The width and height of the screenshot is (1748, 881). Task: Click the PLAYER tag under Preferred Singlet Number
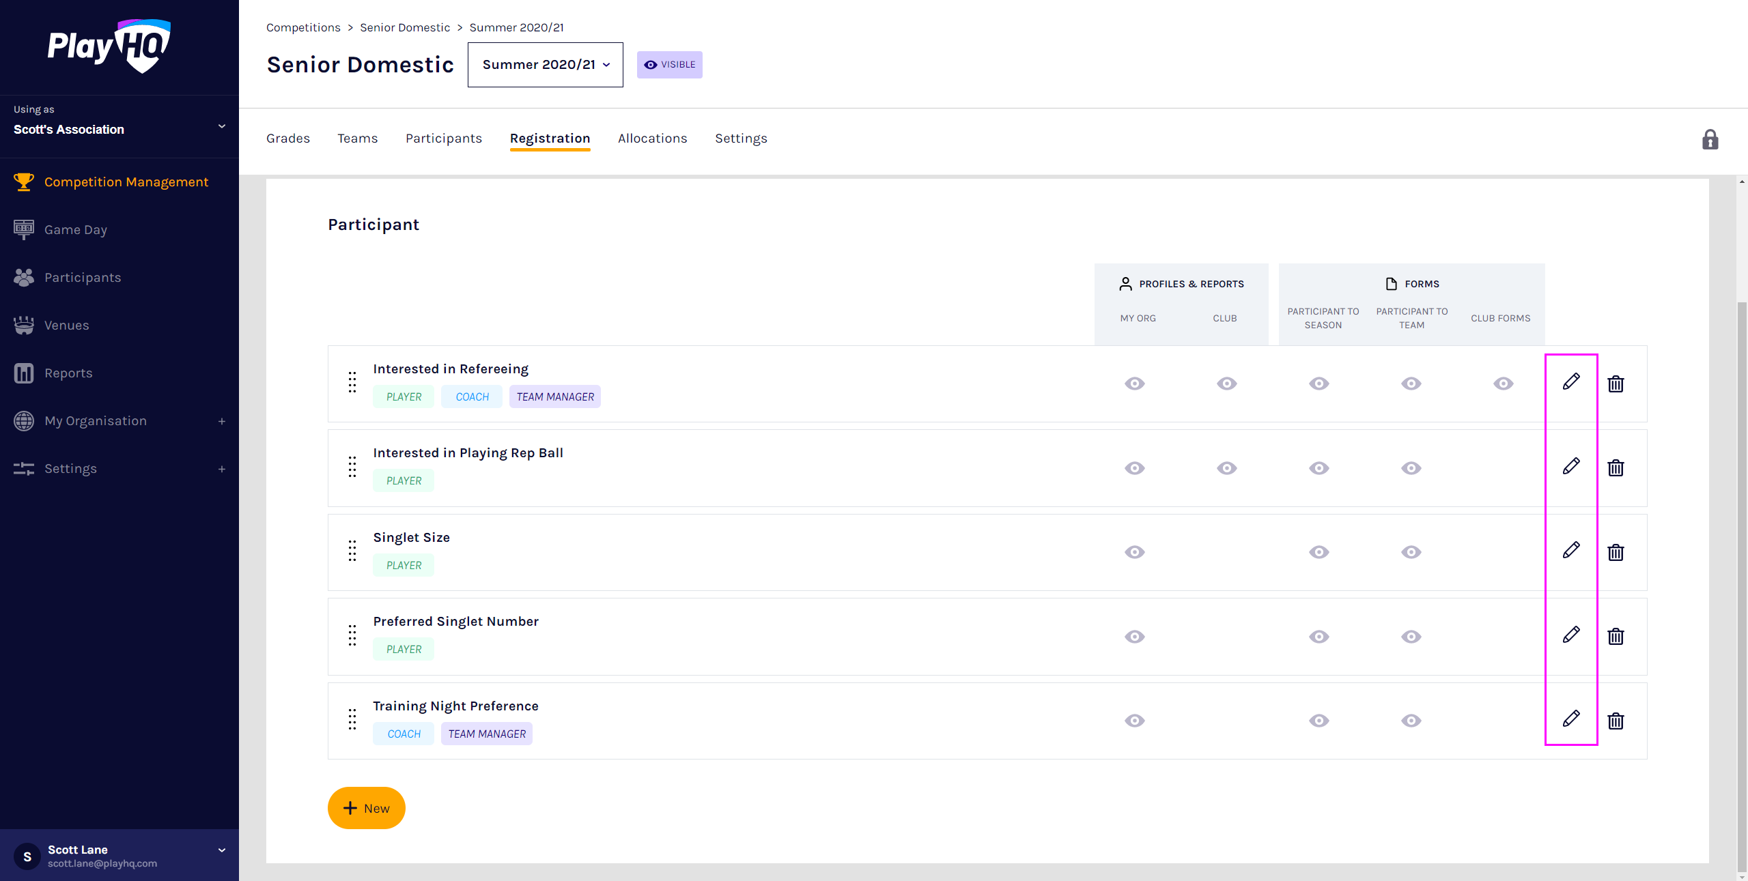click(404, 649)
